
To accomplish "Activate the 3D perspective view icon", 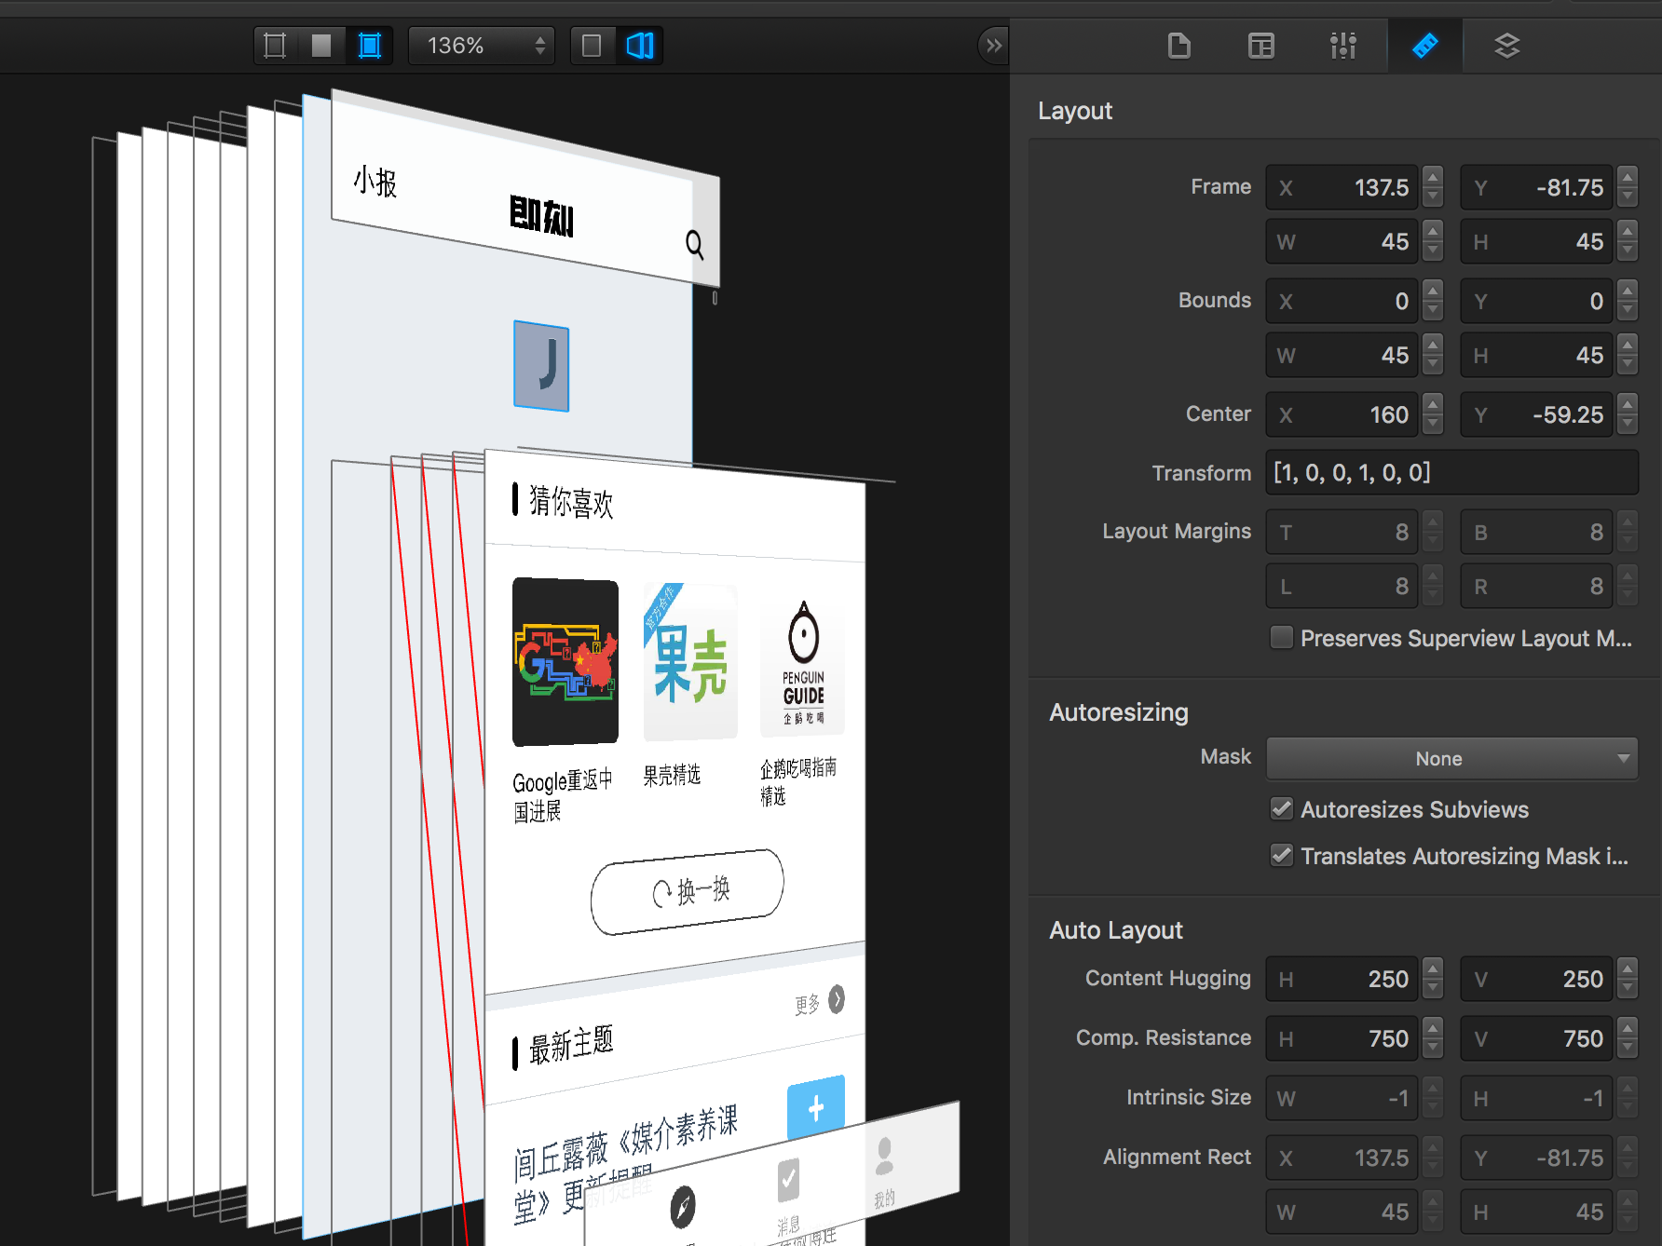I will coord(640,46).
